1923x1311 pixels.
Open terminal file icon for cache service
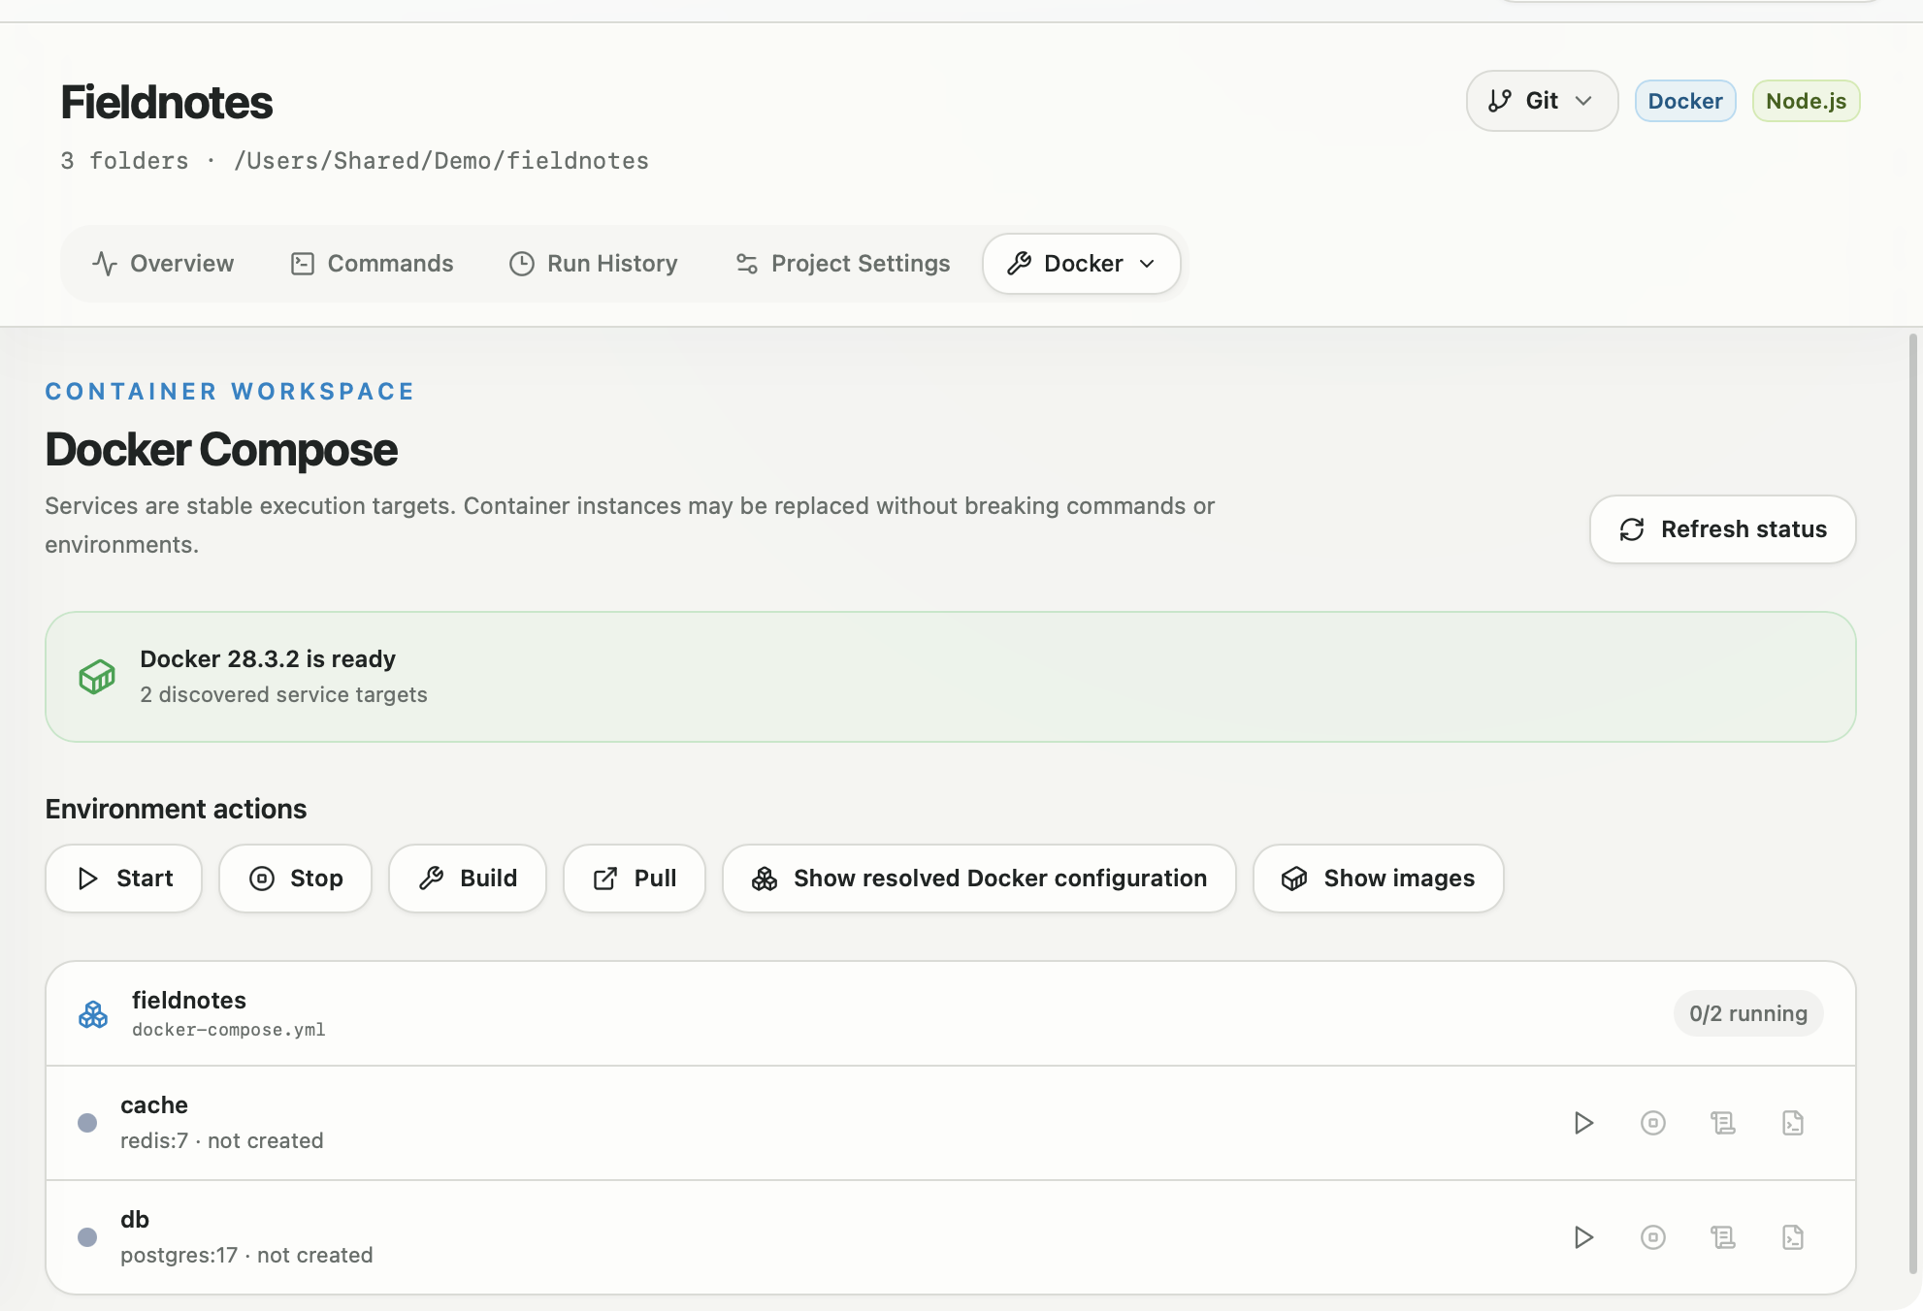click(x=1793, y=1123)
